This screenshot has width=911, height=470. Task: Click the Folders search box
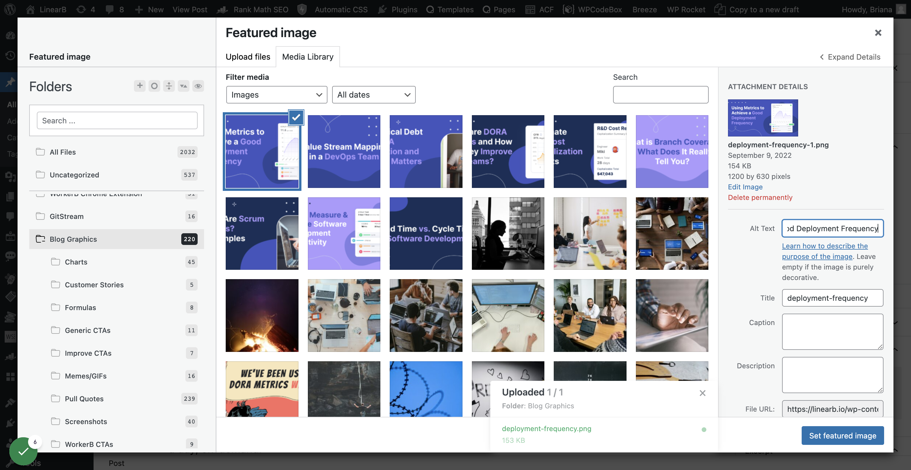(x=117, y=121)
